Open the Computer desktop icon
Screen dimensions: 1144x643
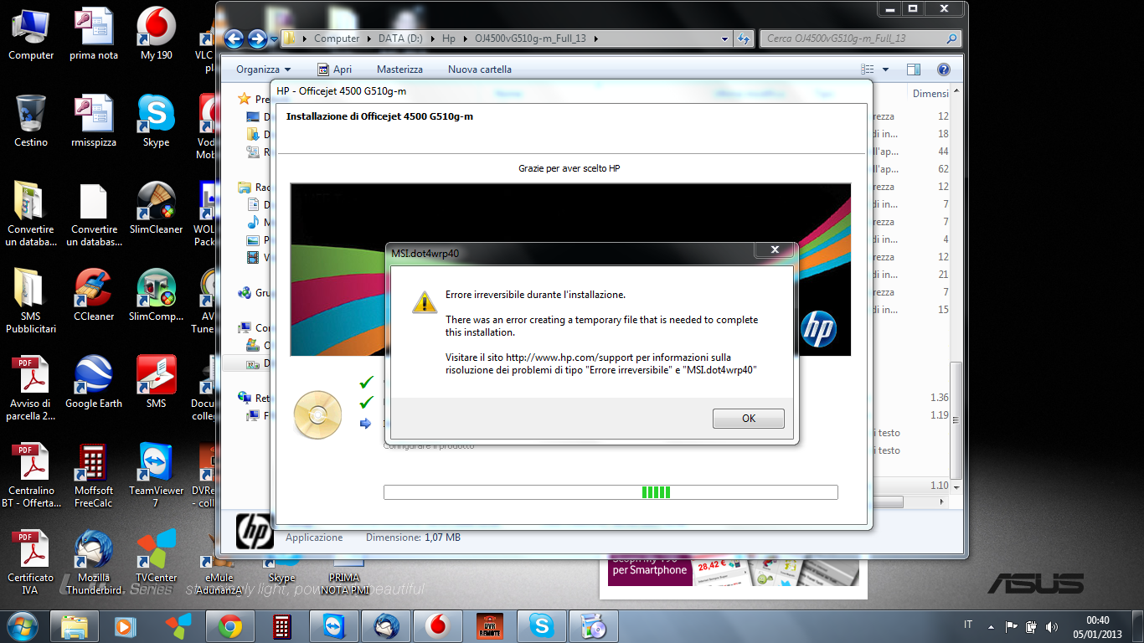click(x=31, y=33)
